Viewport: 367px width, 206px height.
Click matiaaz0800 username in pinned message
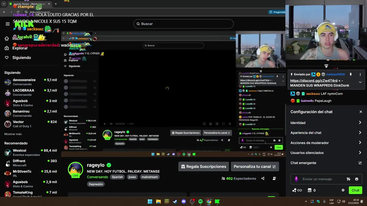pyautogui.click(x=335, y=74)
